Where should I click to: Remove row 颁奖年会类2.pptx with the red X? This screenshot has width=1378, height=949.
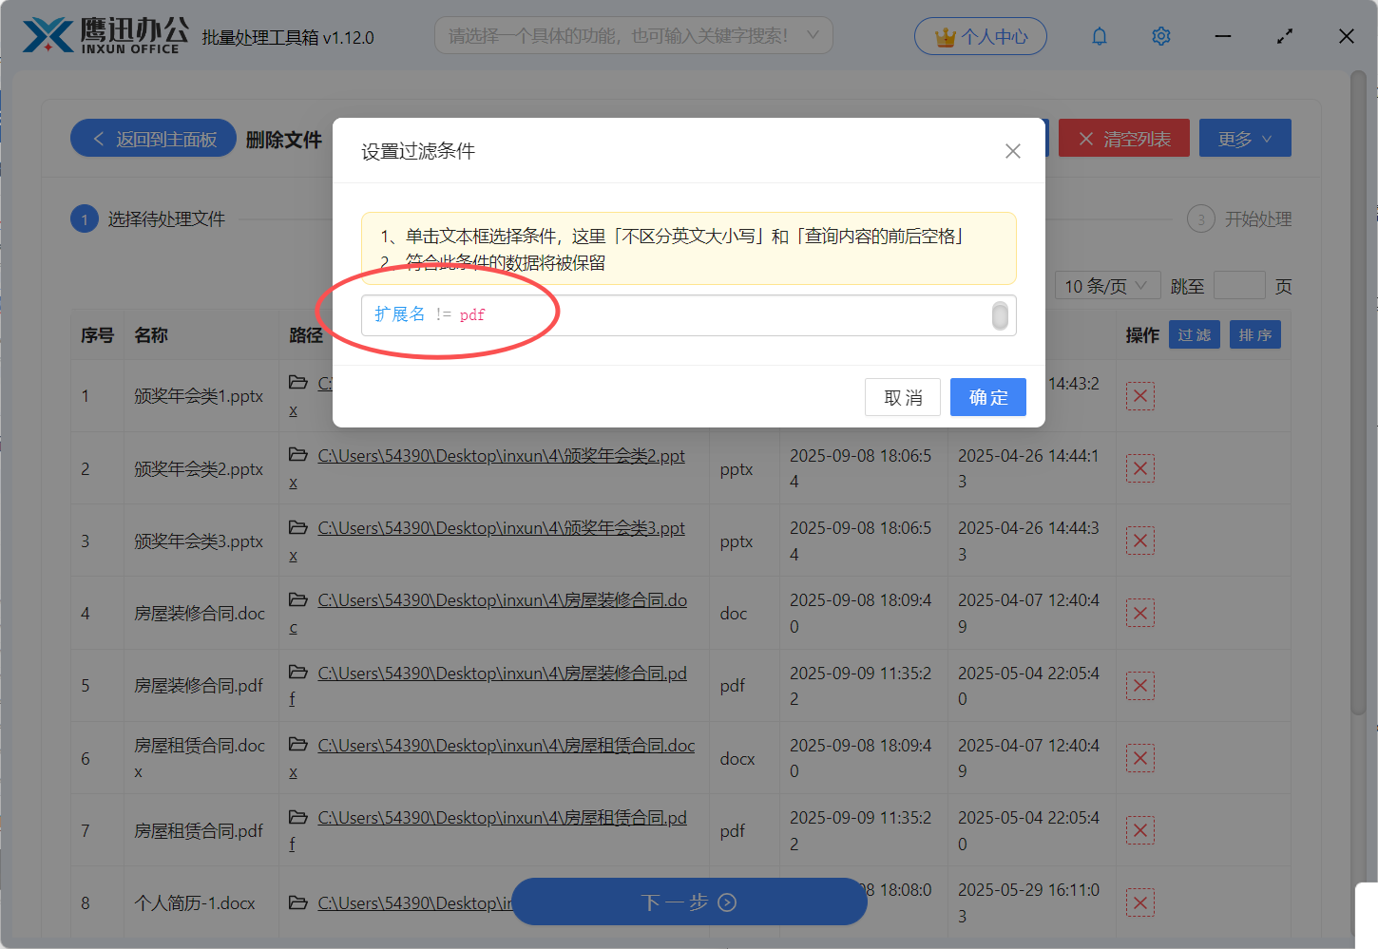coord(1140,468)
